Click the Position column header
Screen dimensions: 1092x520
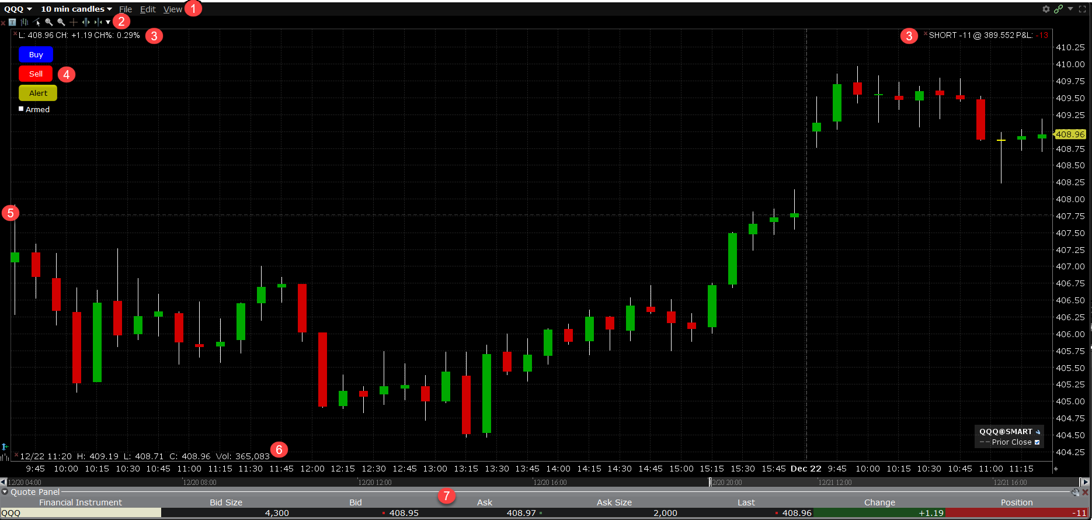(1017, 502)
